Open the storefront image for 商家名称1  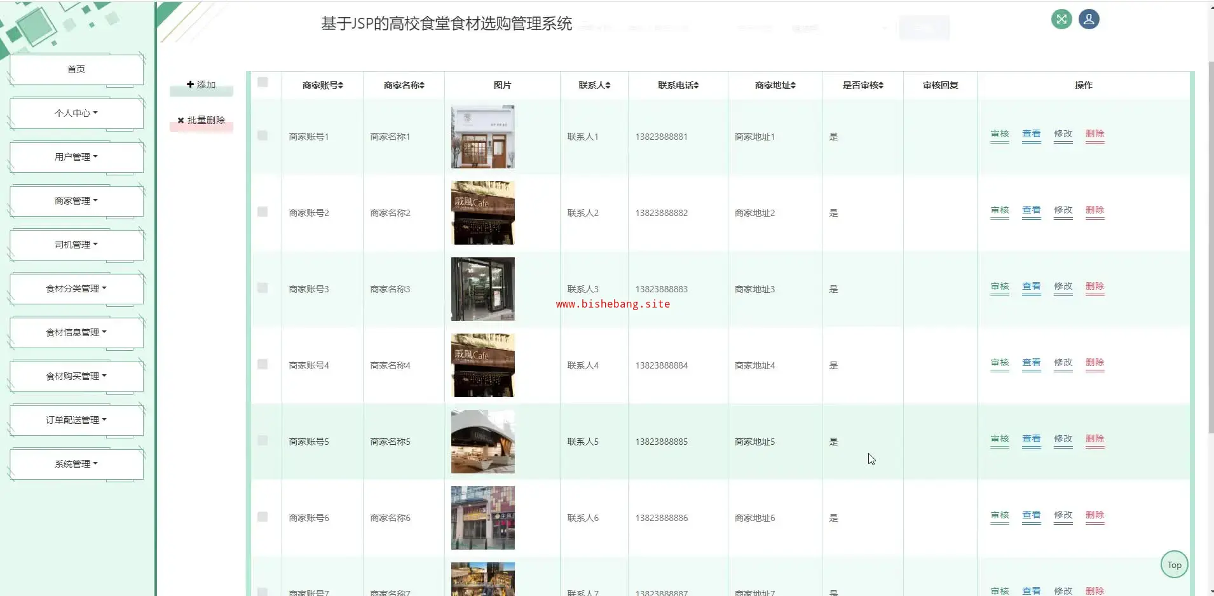483,137
